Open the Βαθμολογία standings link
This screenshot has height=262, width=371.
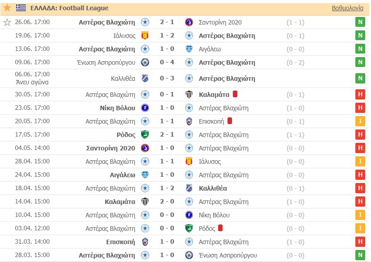click(x=347, y=8)
